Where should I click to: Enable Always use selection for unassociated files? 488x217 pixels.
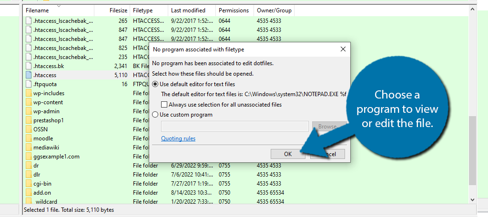tap(164, 104)
